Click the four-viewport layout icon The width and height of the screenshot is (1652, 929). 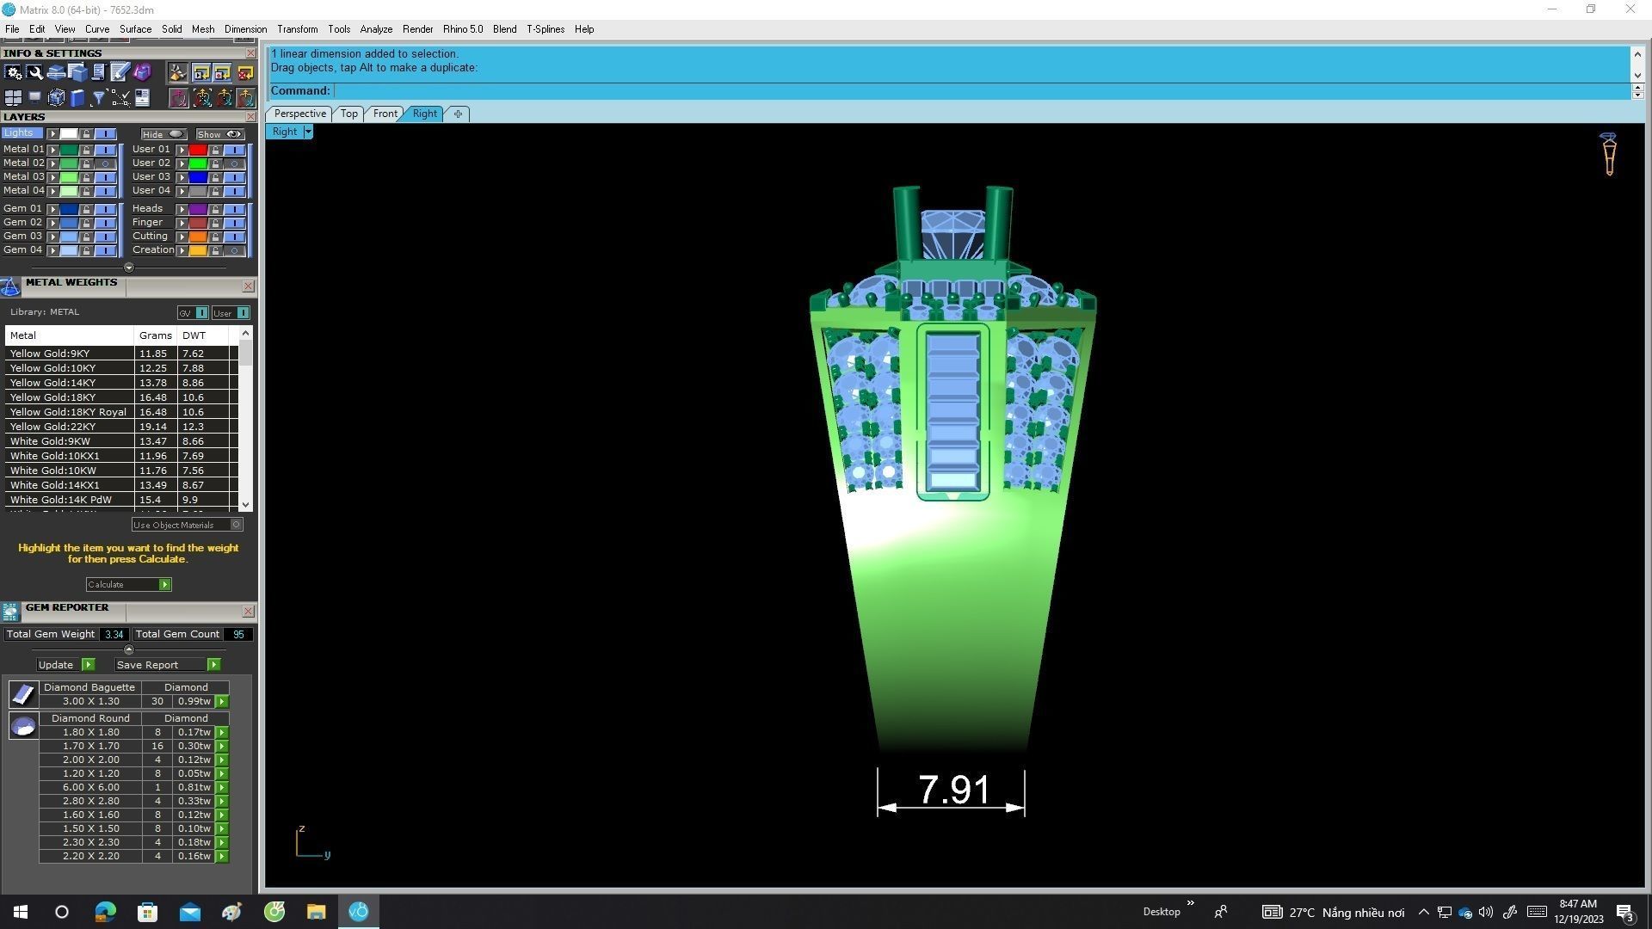tap(13, 98)
